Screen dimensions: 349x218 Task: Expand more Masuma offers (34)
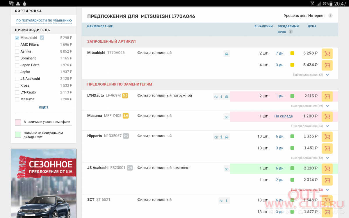click(x=310, y=126)
